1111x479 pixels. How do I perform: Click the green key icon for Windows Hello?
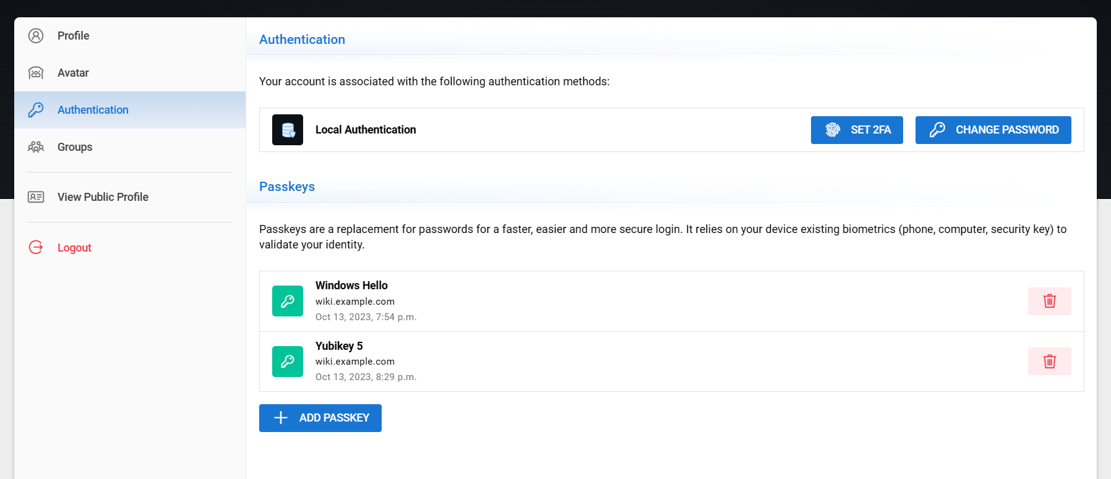tap(288, 301)
